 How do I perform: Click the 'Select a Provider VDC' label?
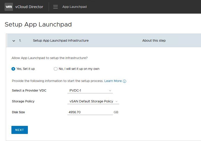pos(29,91)
